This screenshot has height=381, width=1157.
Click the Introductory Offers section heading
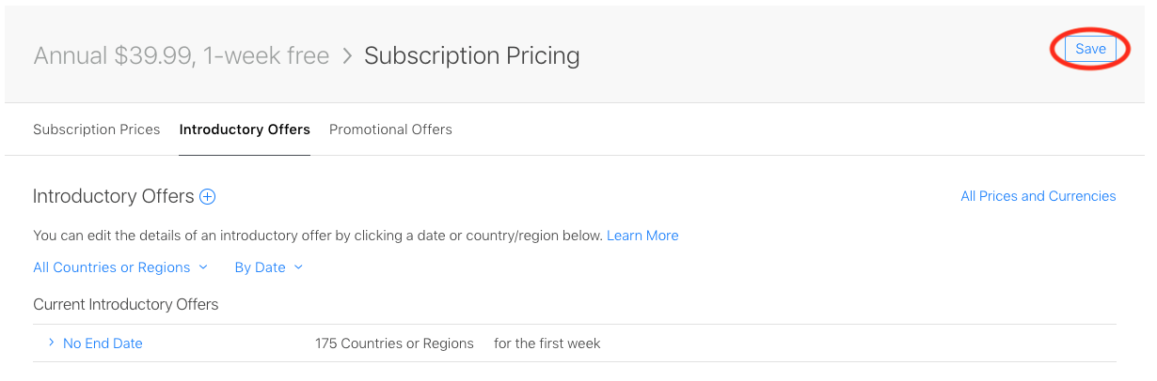tap(114, 196)
